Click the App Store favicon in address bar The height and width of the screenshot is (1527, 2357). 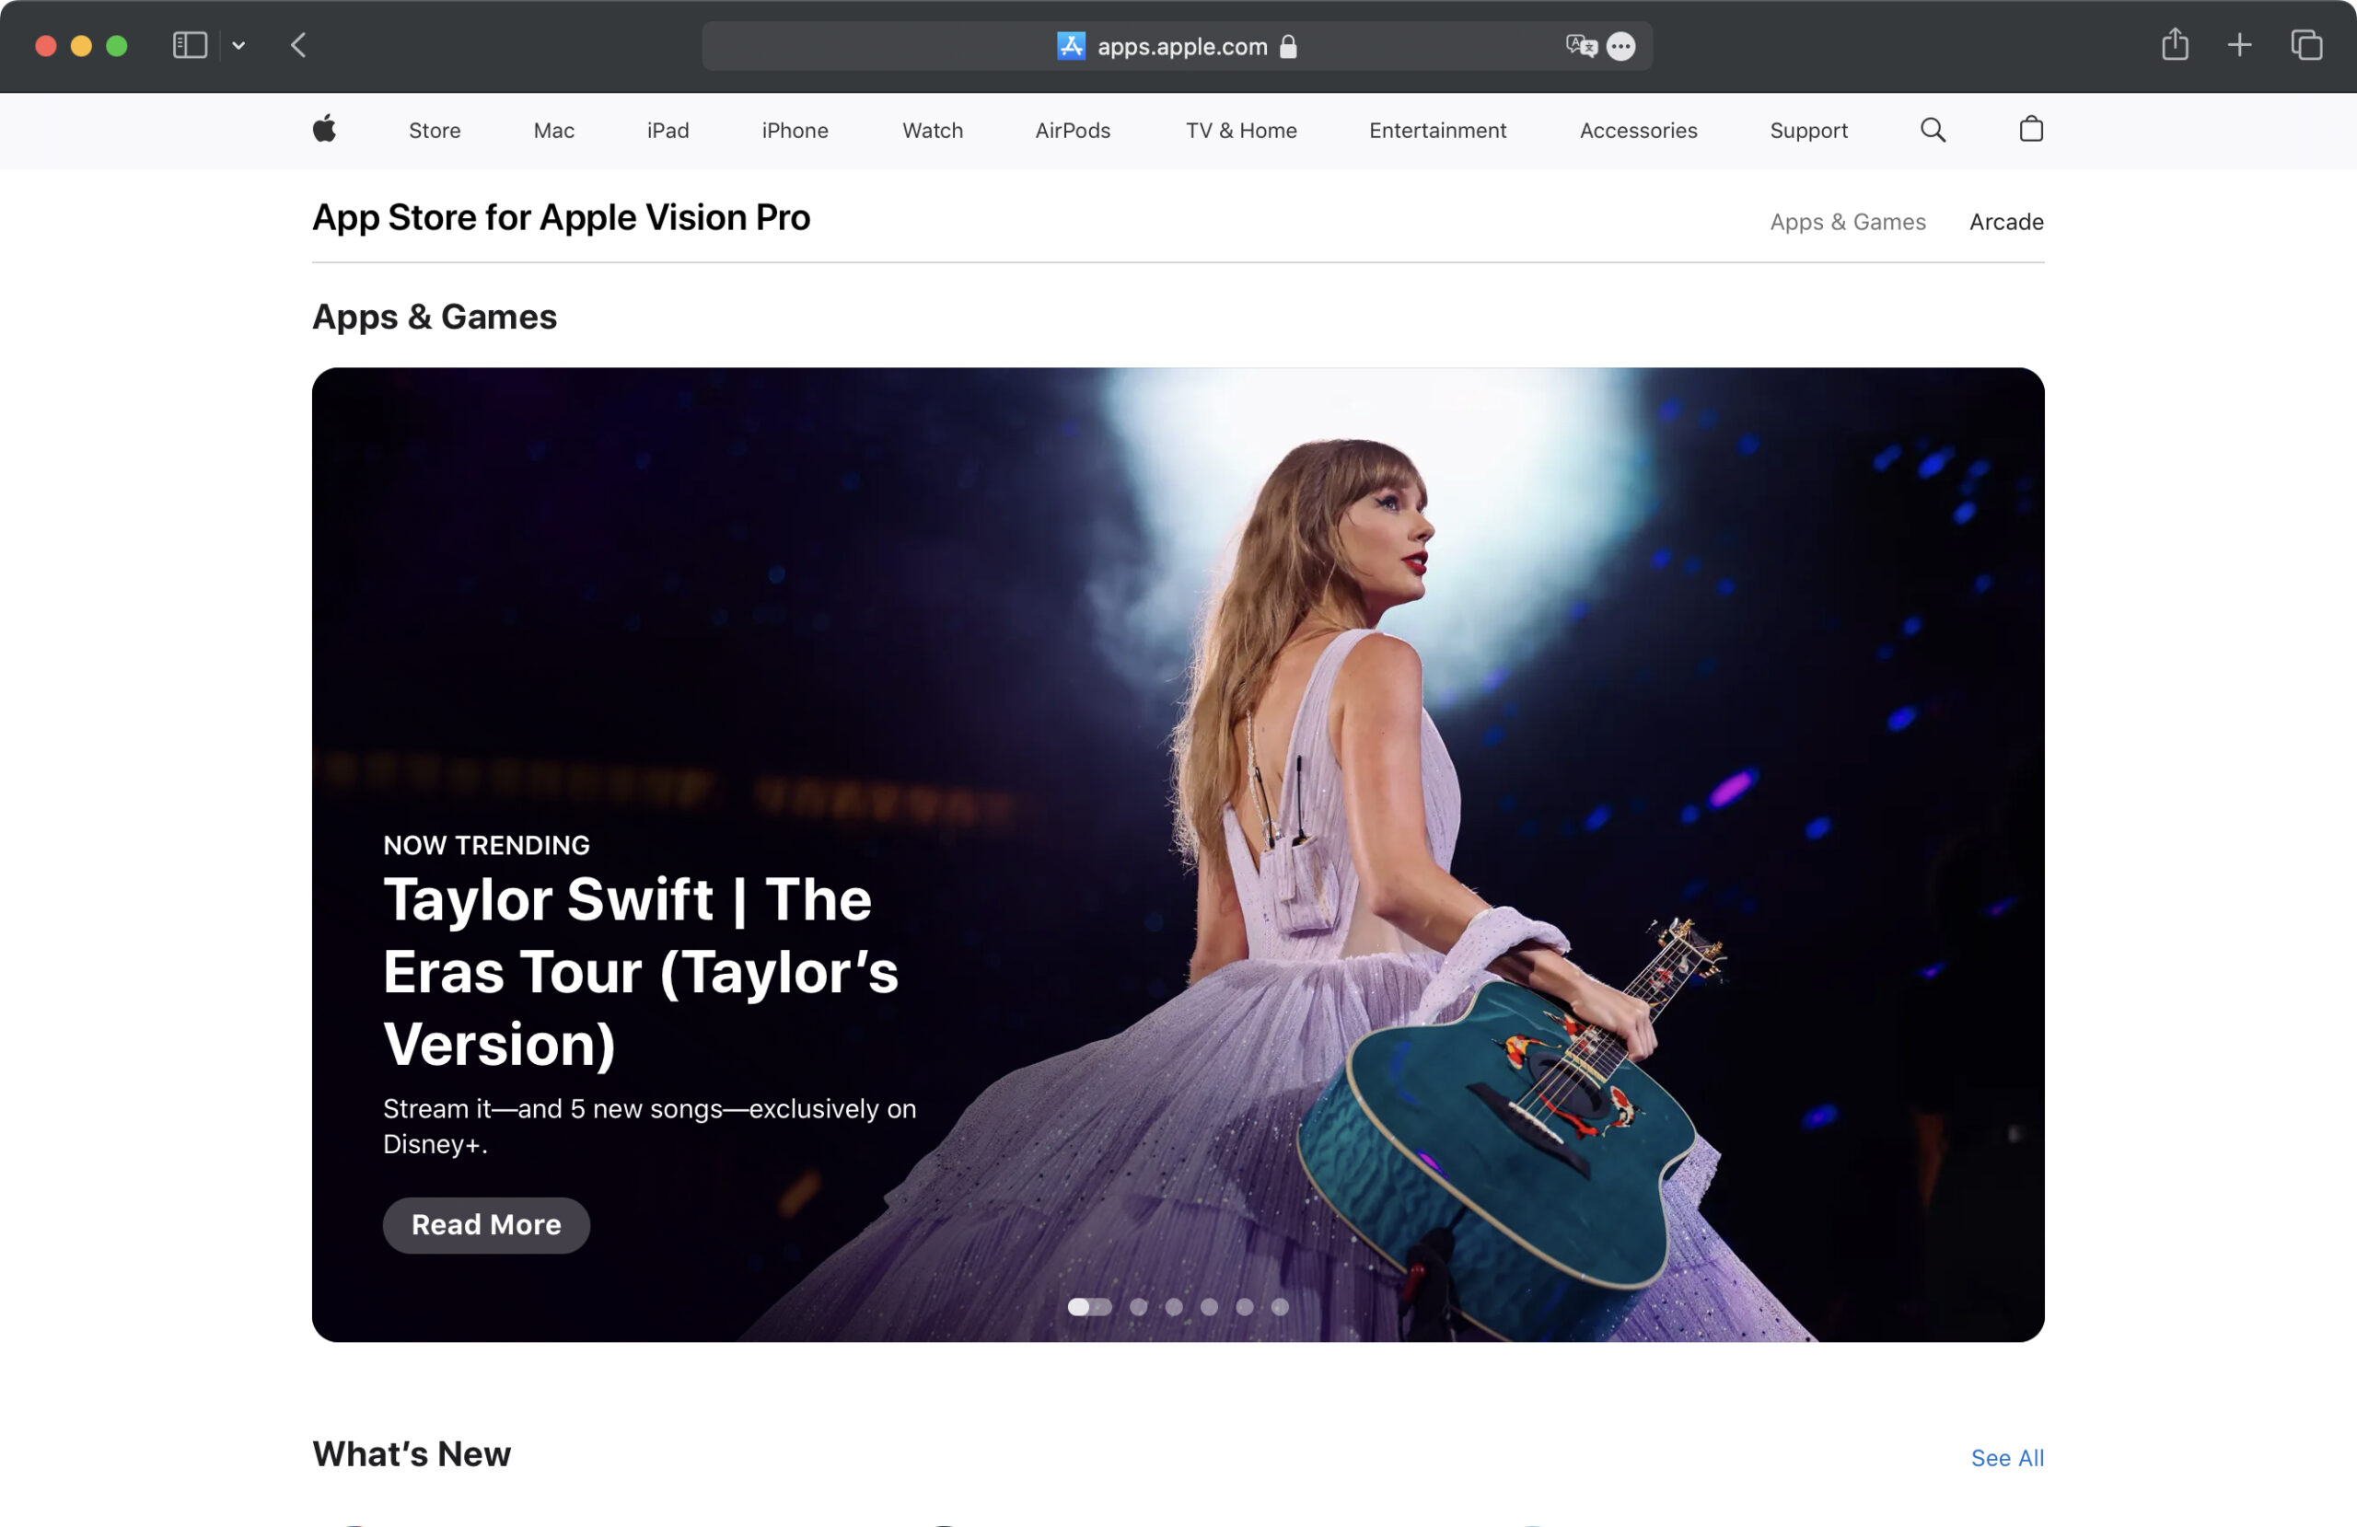click(x=1071, y=47)
